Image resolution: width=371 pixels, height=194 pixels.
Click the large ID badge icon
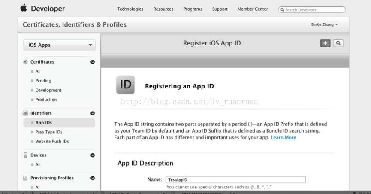pos(125,85)
